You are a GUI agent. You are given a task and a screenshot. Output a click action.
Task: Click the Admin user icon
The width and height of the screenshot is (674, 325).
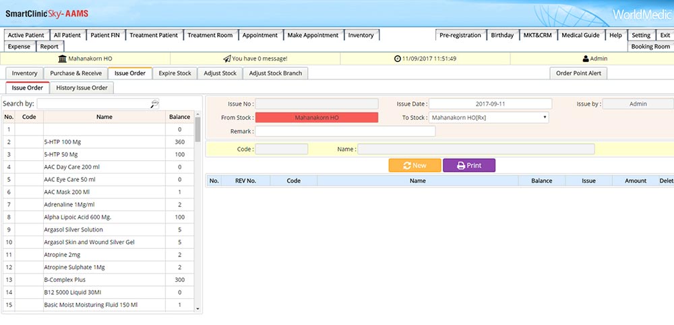click(585, 59)
